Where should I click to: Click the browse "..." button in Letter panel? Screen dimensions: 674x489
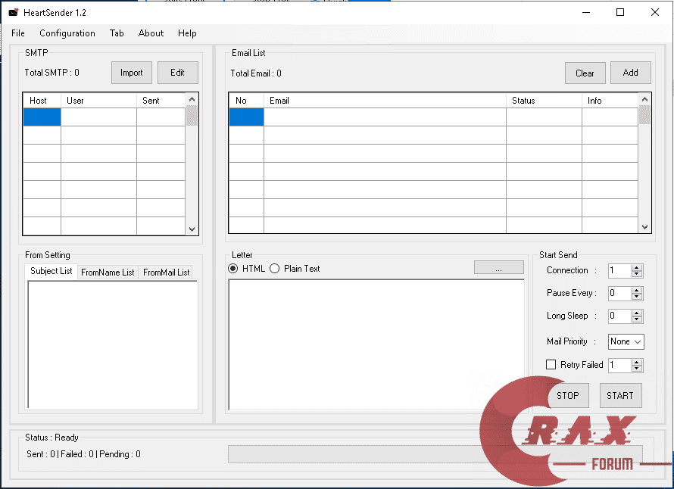pos(498,268)
